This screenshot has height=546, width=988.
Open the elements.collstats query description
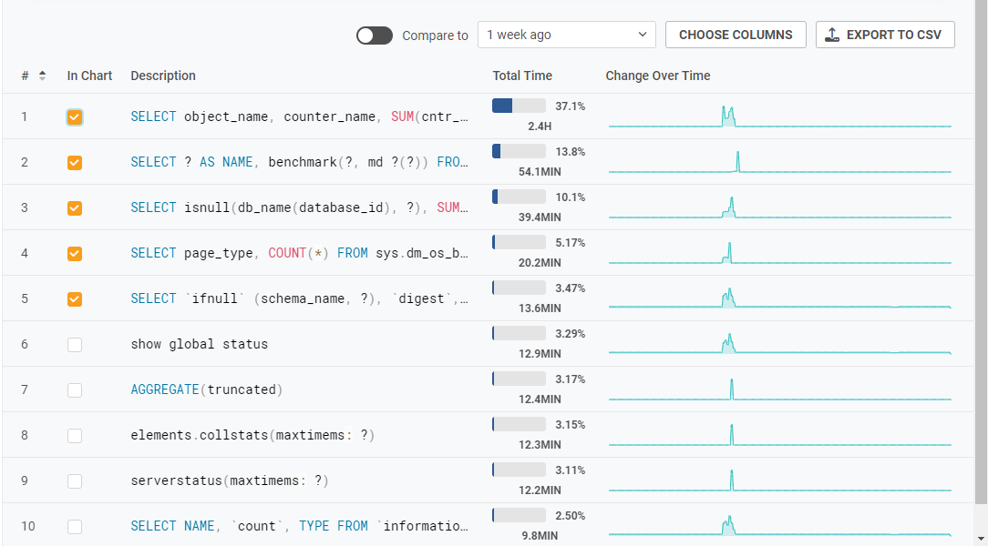(x=252, y=435)
